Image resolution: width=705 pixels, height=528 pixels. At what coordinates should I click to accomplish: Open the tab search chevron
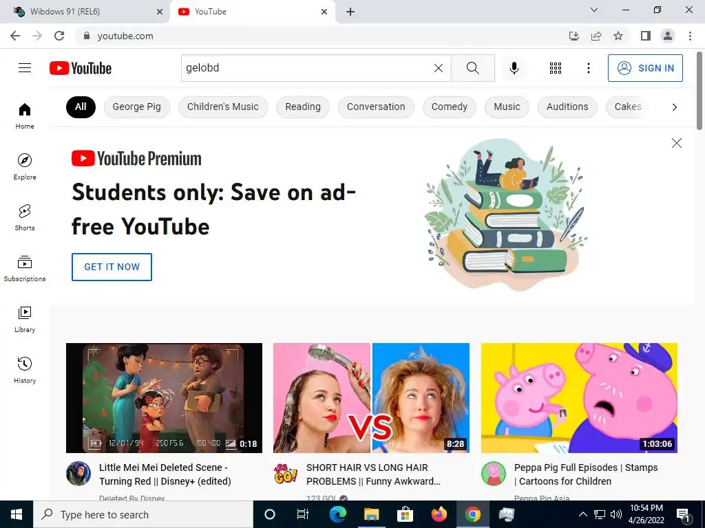[594, 10]
